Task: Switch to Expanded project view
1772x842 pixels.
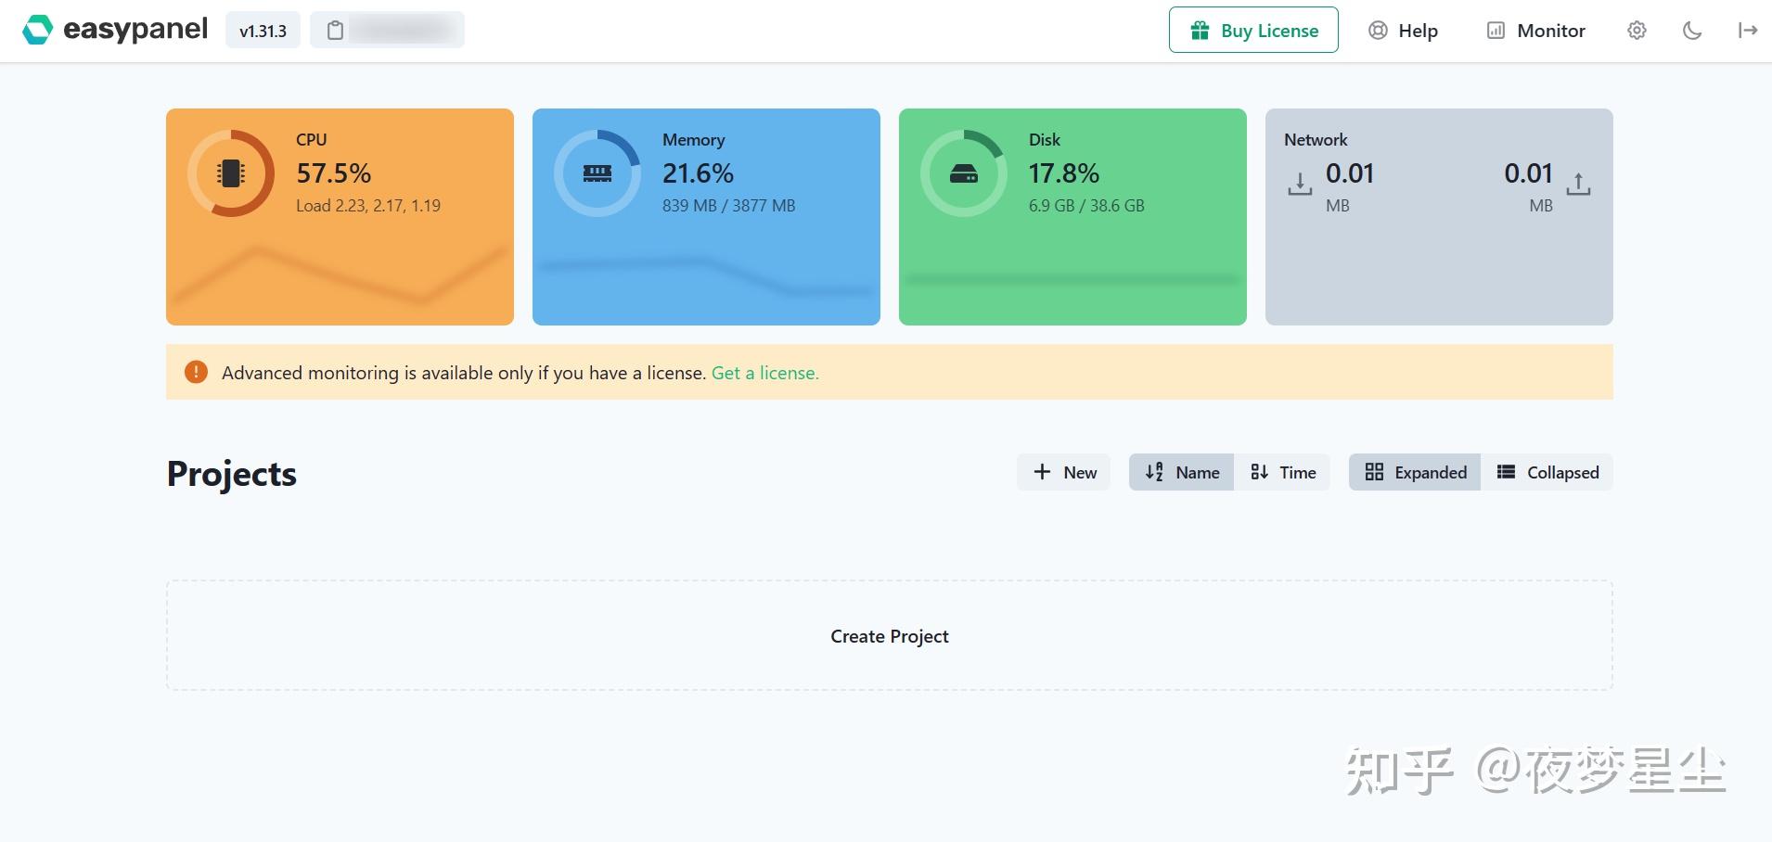Action: (1415, 472)
